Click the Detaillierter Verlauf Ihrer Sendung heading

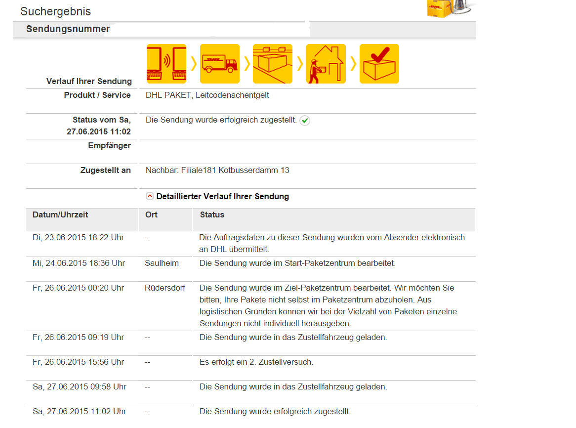pos(223,197)
